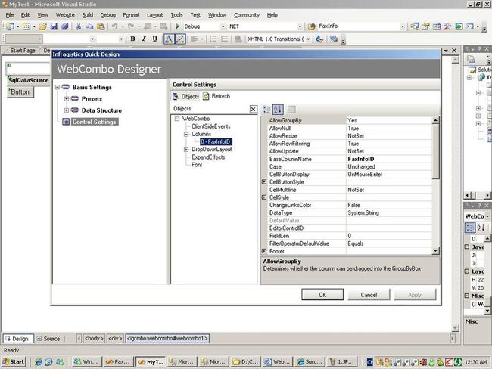Screen dimensions: 492x369
Task: Click the OK button
Action: (322, 295)
